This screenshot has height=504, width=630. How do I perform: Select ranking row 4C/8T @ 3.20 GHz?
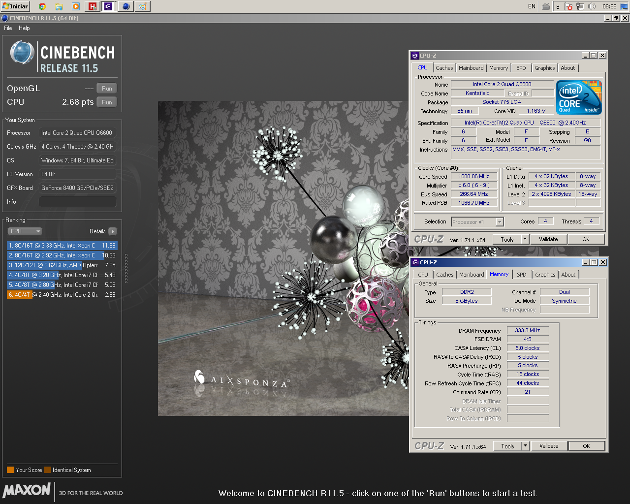click(x=62, y=275)
